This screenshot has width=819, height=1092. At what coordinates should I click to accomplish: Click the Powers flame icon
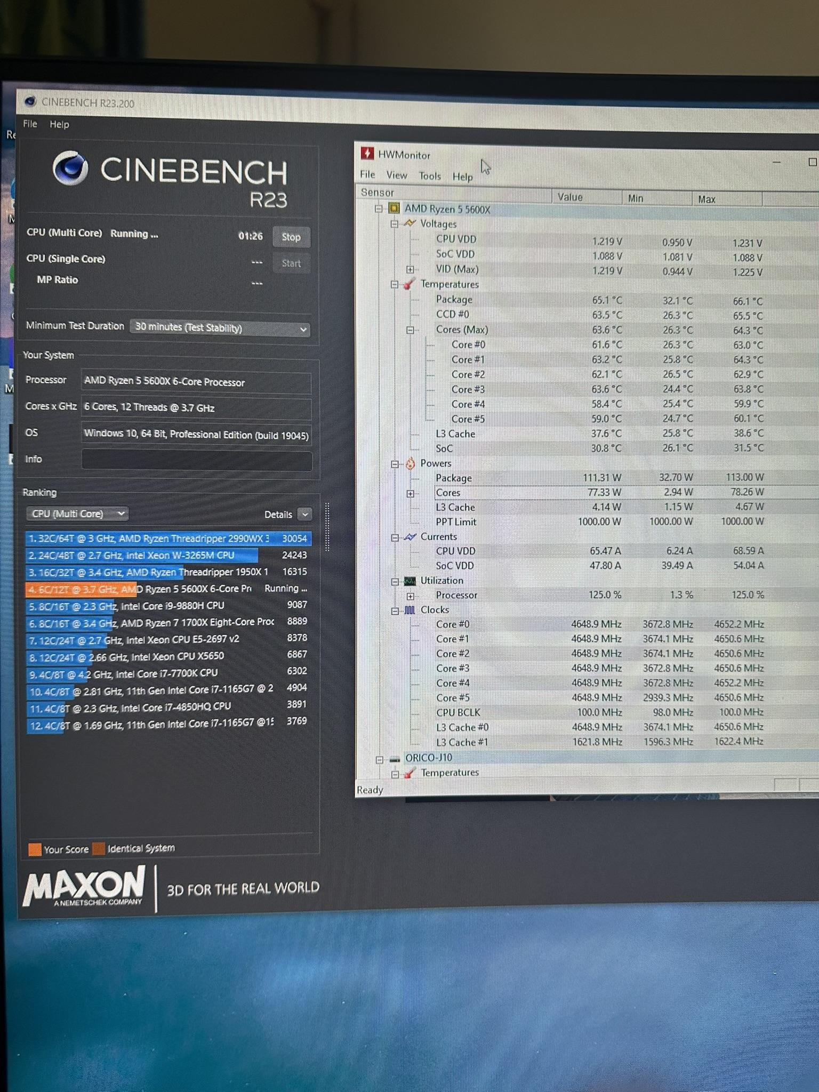coord(410,463)
